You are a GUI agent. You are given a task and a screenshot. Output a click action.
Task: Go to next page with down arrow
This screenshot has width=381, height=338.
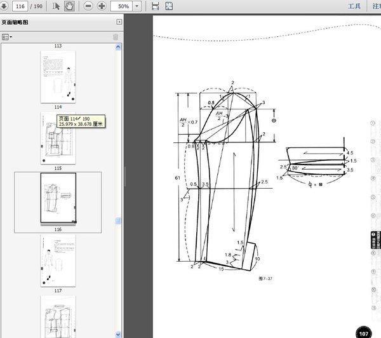tap(4, 6)
